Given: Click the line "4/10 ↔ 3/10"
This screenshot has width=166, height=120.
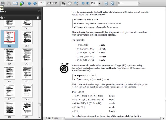Looking at the screenshot, I should (x=78, y=92).
